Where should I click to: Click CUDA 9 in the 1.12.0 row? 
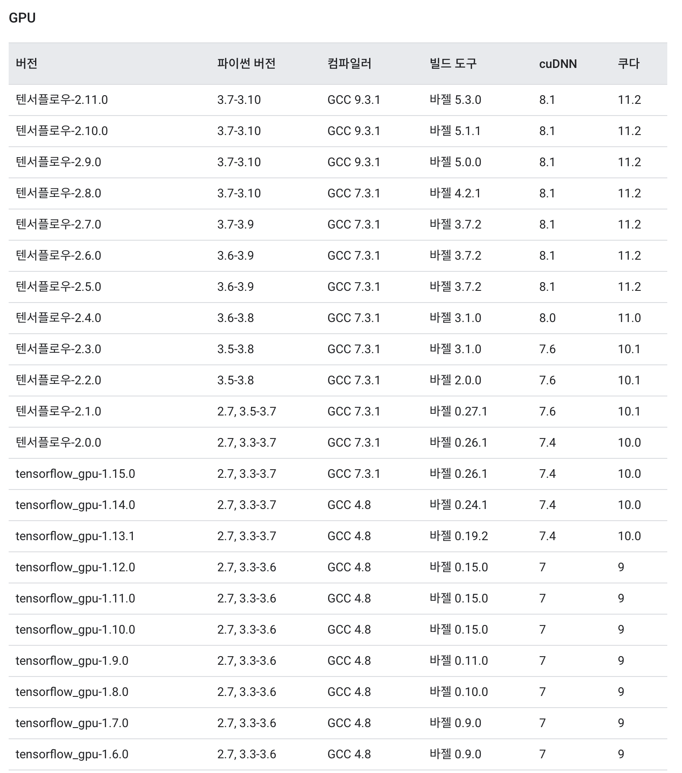[x=621, y=567]
